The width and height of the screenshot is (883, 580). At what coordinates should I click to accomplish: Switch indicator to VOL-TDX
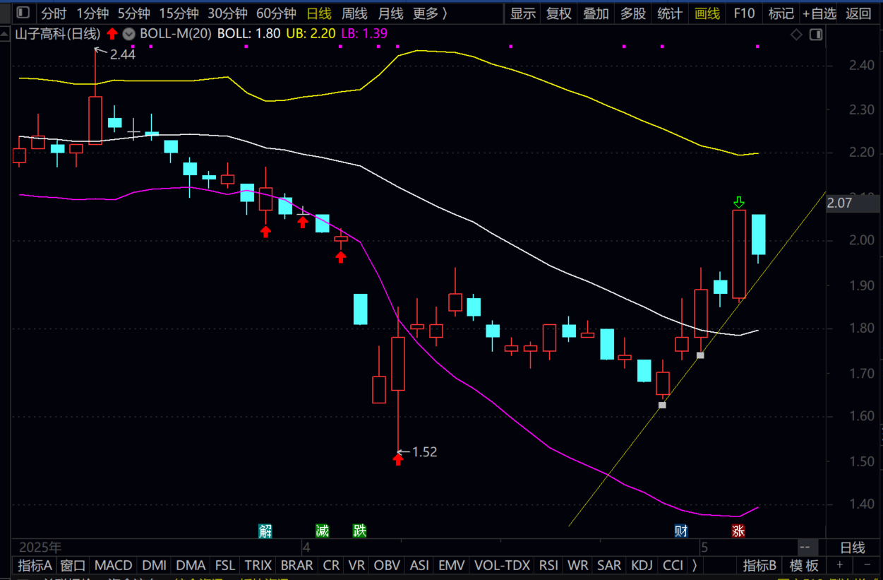click(503, 565)
